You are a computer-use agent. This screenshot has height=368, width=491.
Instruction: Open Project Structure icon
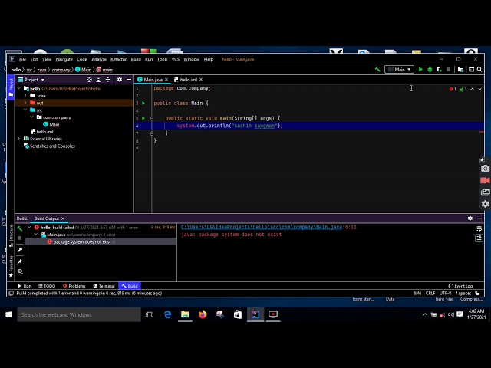click(460, 70)
